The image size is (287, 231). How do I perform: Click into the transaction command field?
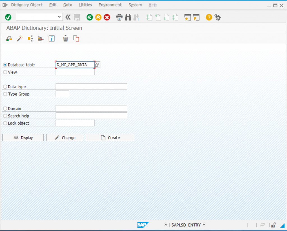pyautogui.click(x=37, y=17)
